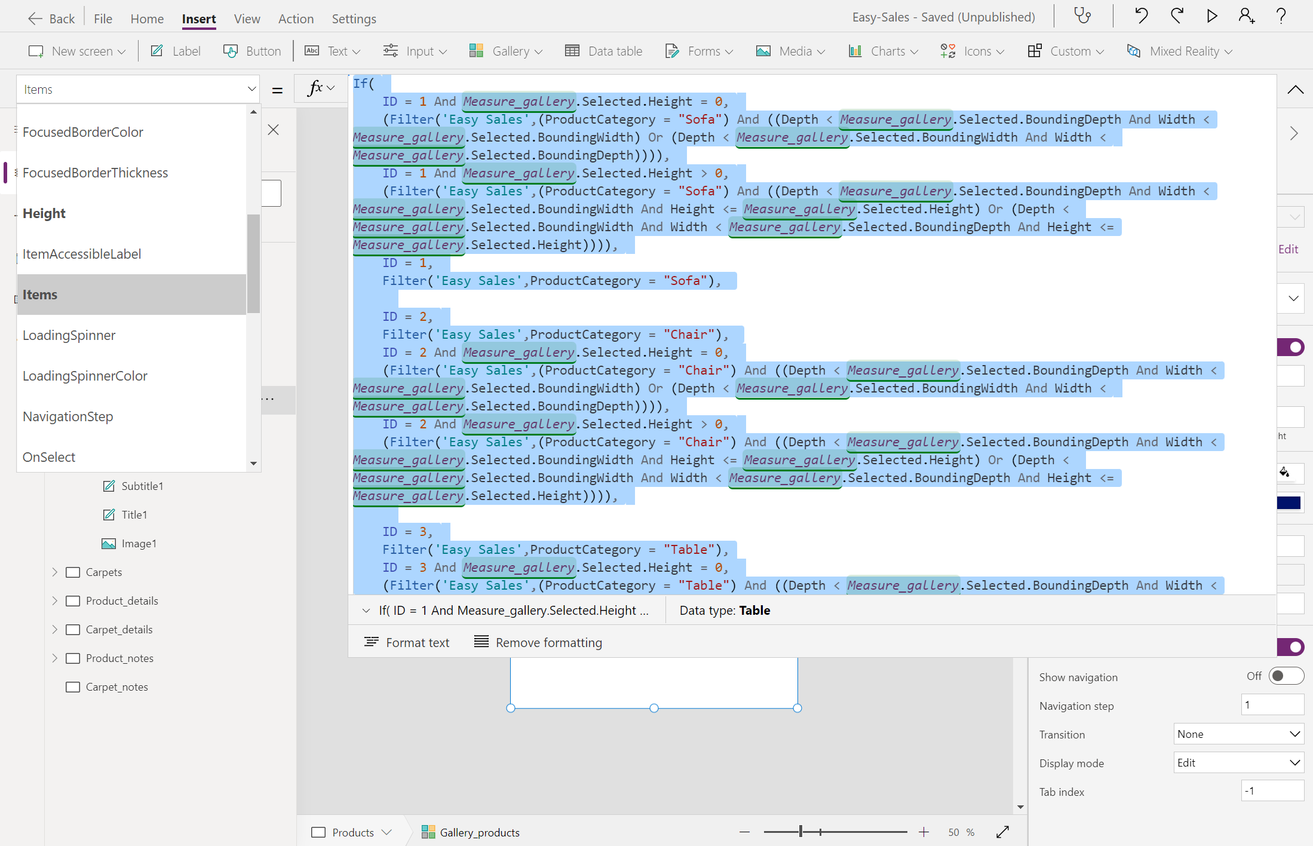Expand the Product_details screen
The image size is (1313, 846).
point(54,600)
